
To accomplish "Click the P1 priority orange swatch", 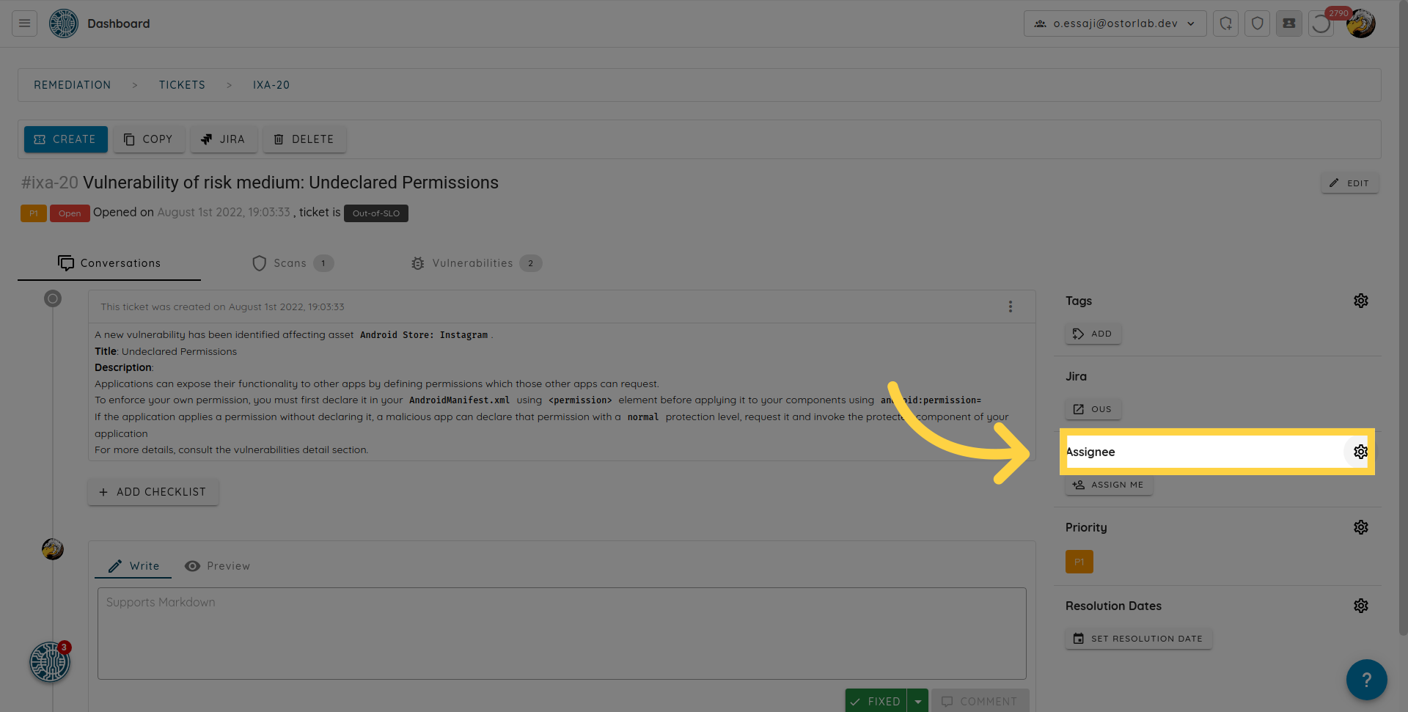I will [x=1079, y=562].
